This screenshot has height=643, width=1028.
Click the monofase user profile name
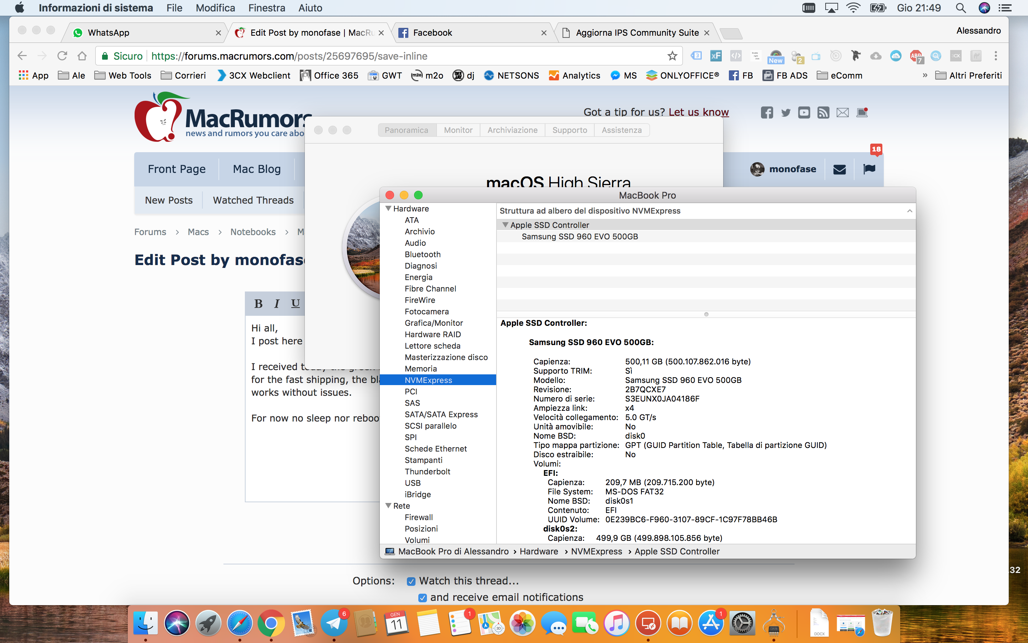point(792,169)
